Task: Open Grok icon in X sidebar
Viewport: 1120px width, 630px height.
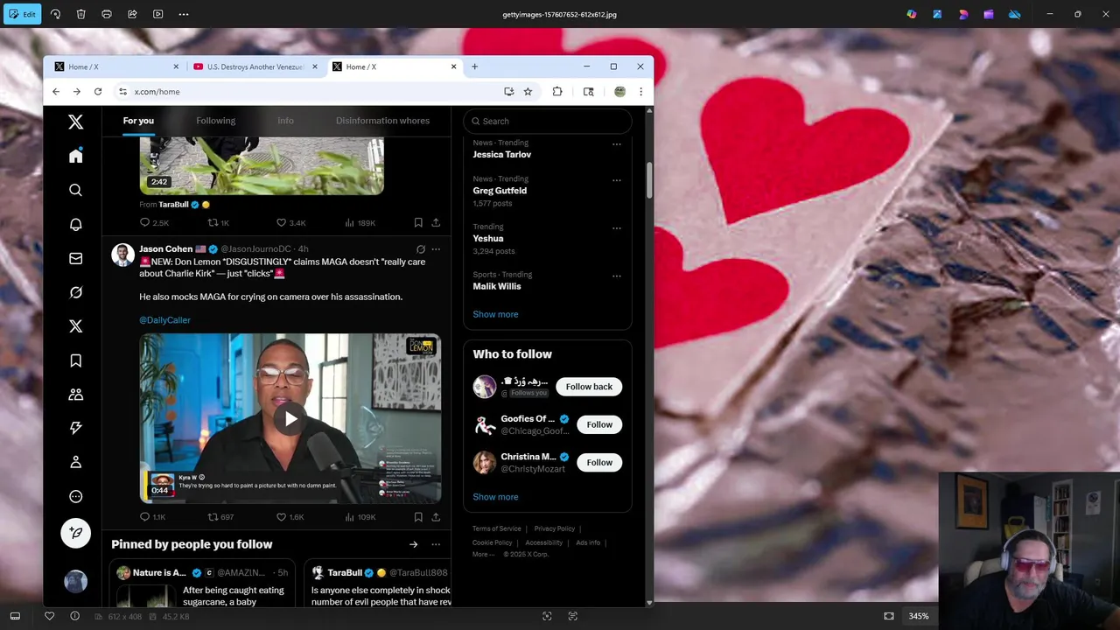Action: [x=76, y=292]
